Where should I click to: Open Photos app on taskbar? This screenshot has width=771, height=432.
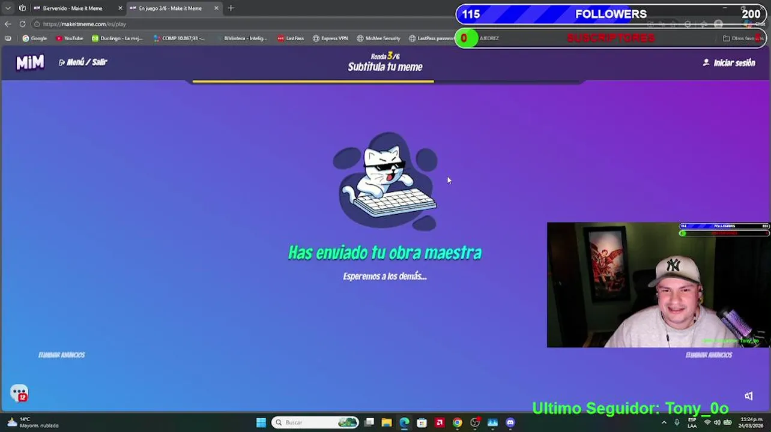(492, 422)
